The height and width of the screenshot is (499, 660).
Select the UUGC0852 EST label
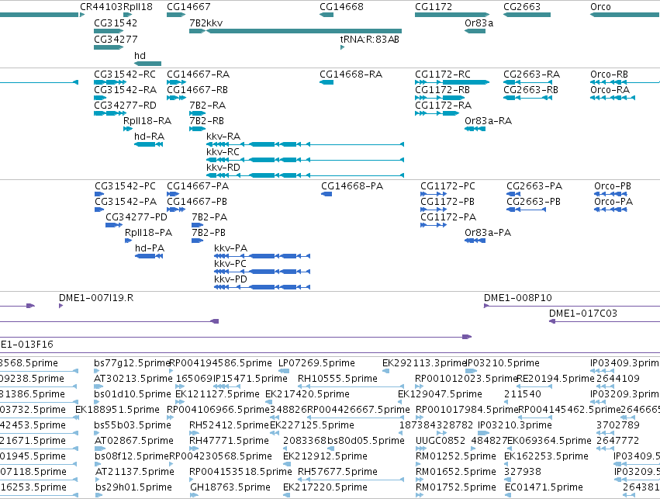tap(441, 442)
